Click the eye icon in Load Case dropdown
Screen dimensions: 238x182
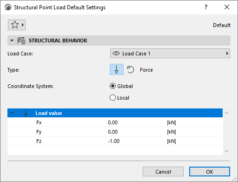[x=116, y=54]
